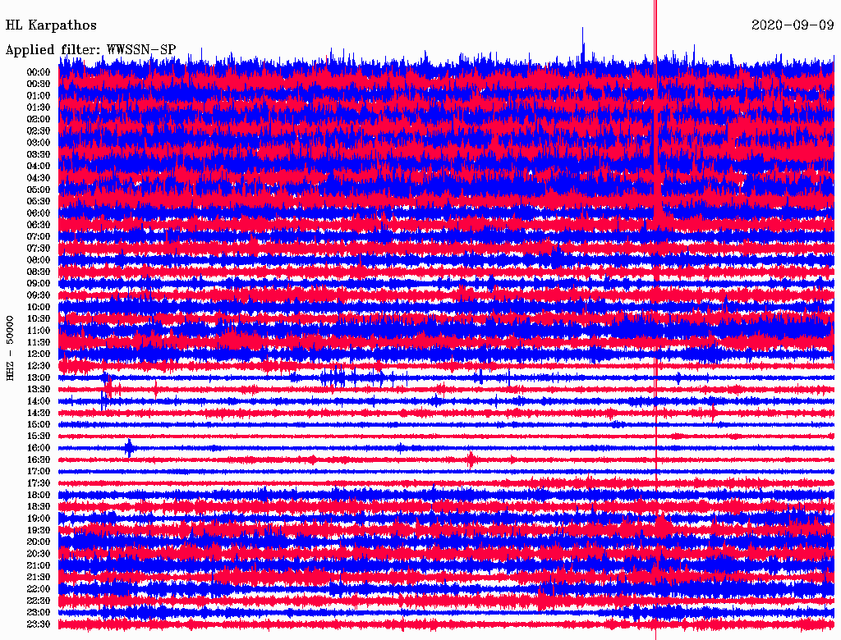
Task: Select the 13:00 time label
Action: [39, 378]
